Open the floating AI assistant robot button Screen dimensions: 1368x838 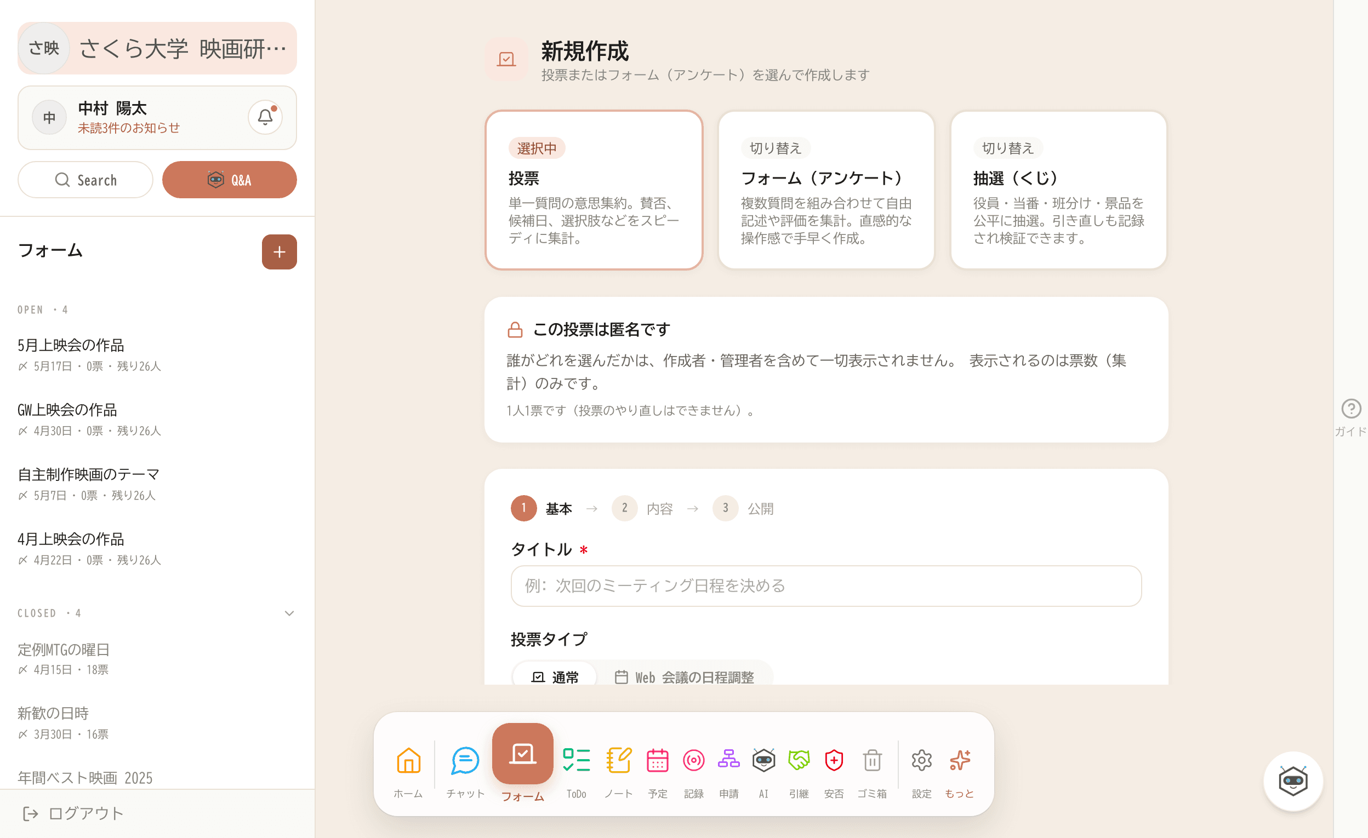click(x=1293, y=781)
